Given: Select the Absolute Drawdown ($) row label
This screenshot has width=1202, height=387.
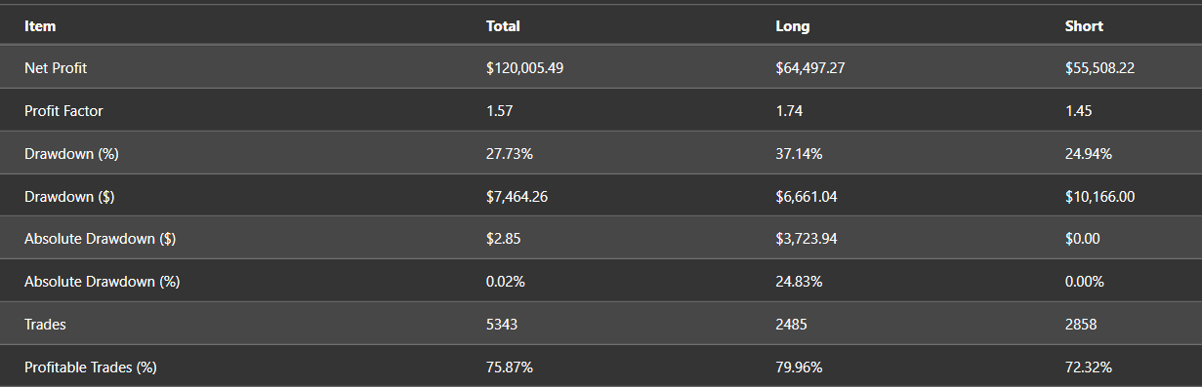Looking at the screenshot, I should (100, 239).
